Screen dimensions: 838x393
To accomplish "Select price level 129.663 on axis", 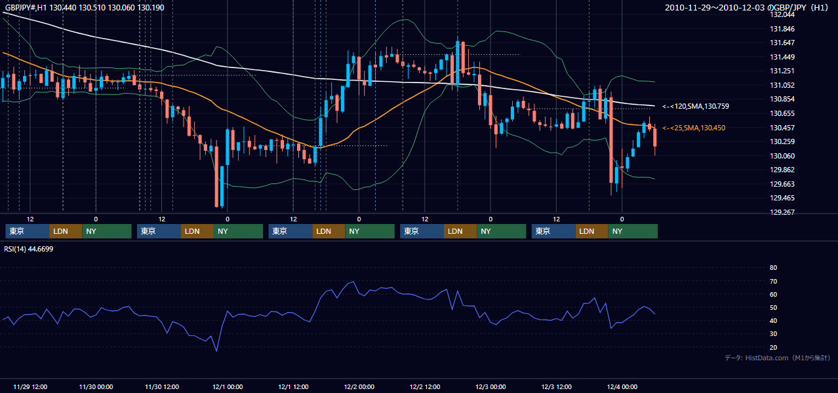I will pyautogui.click(x=782, y=184).
